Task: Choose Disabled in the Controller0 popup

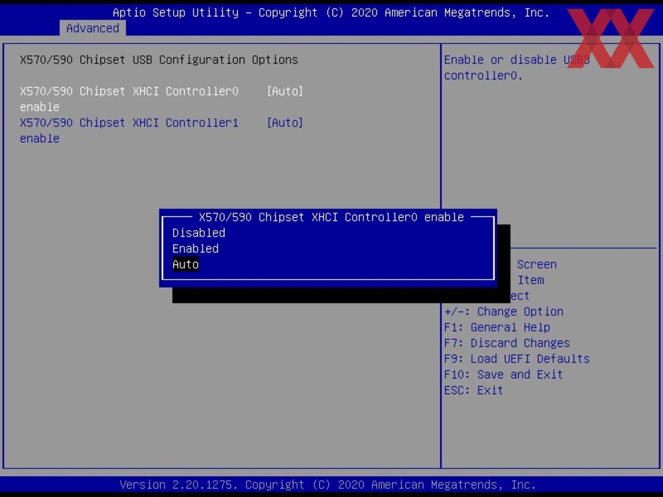Action: pyautogui.click(x=198, y=233)
